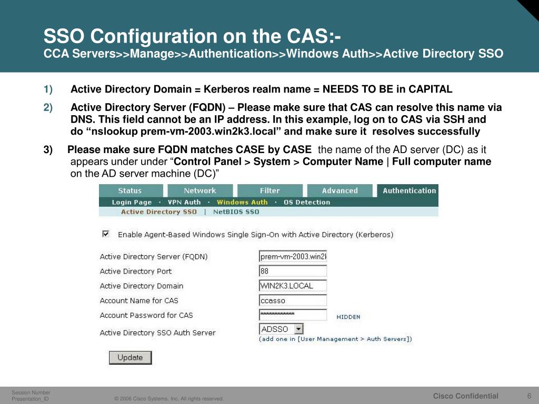Click the Account Name for CAS field

tap(293, 300)
